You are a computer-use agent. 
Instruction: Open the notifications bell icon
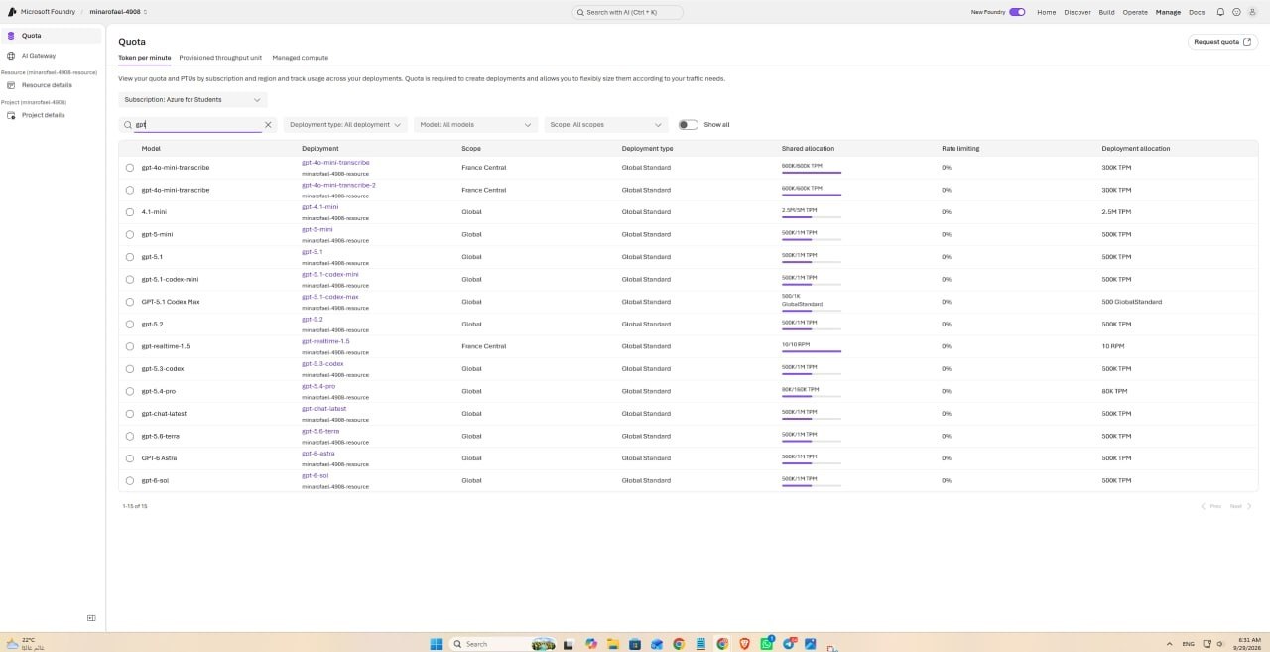(1220, 12)
